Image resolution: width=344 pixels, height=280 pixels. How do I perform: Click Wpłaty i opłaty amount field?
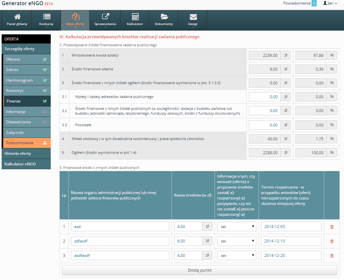[265, 97]
